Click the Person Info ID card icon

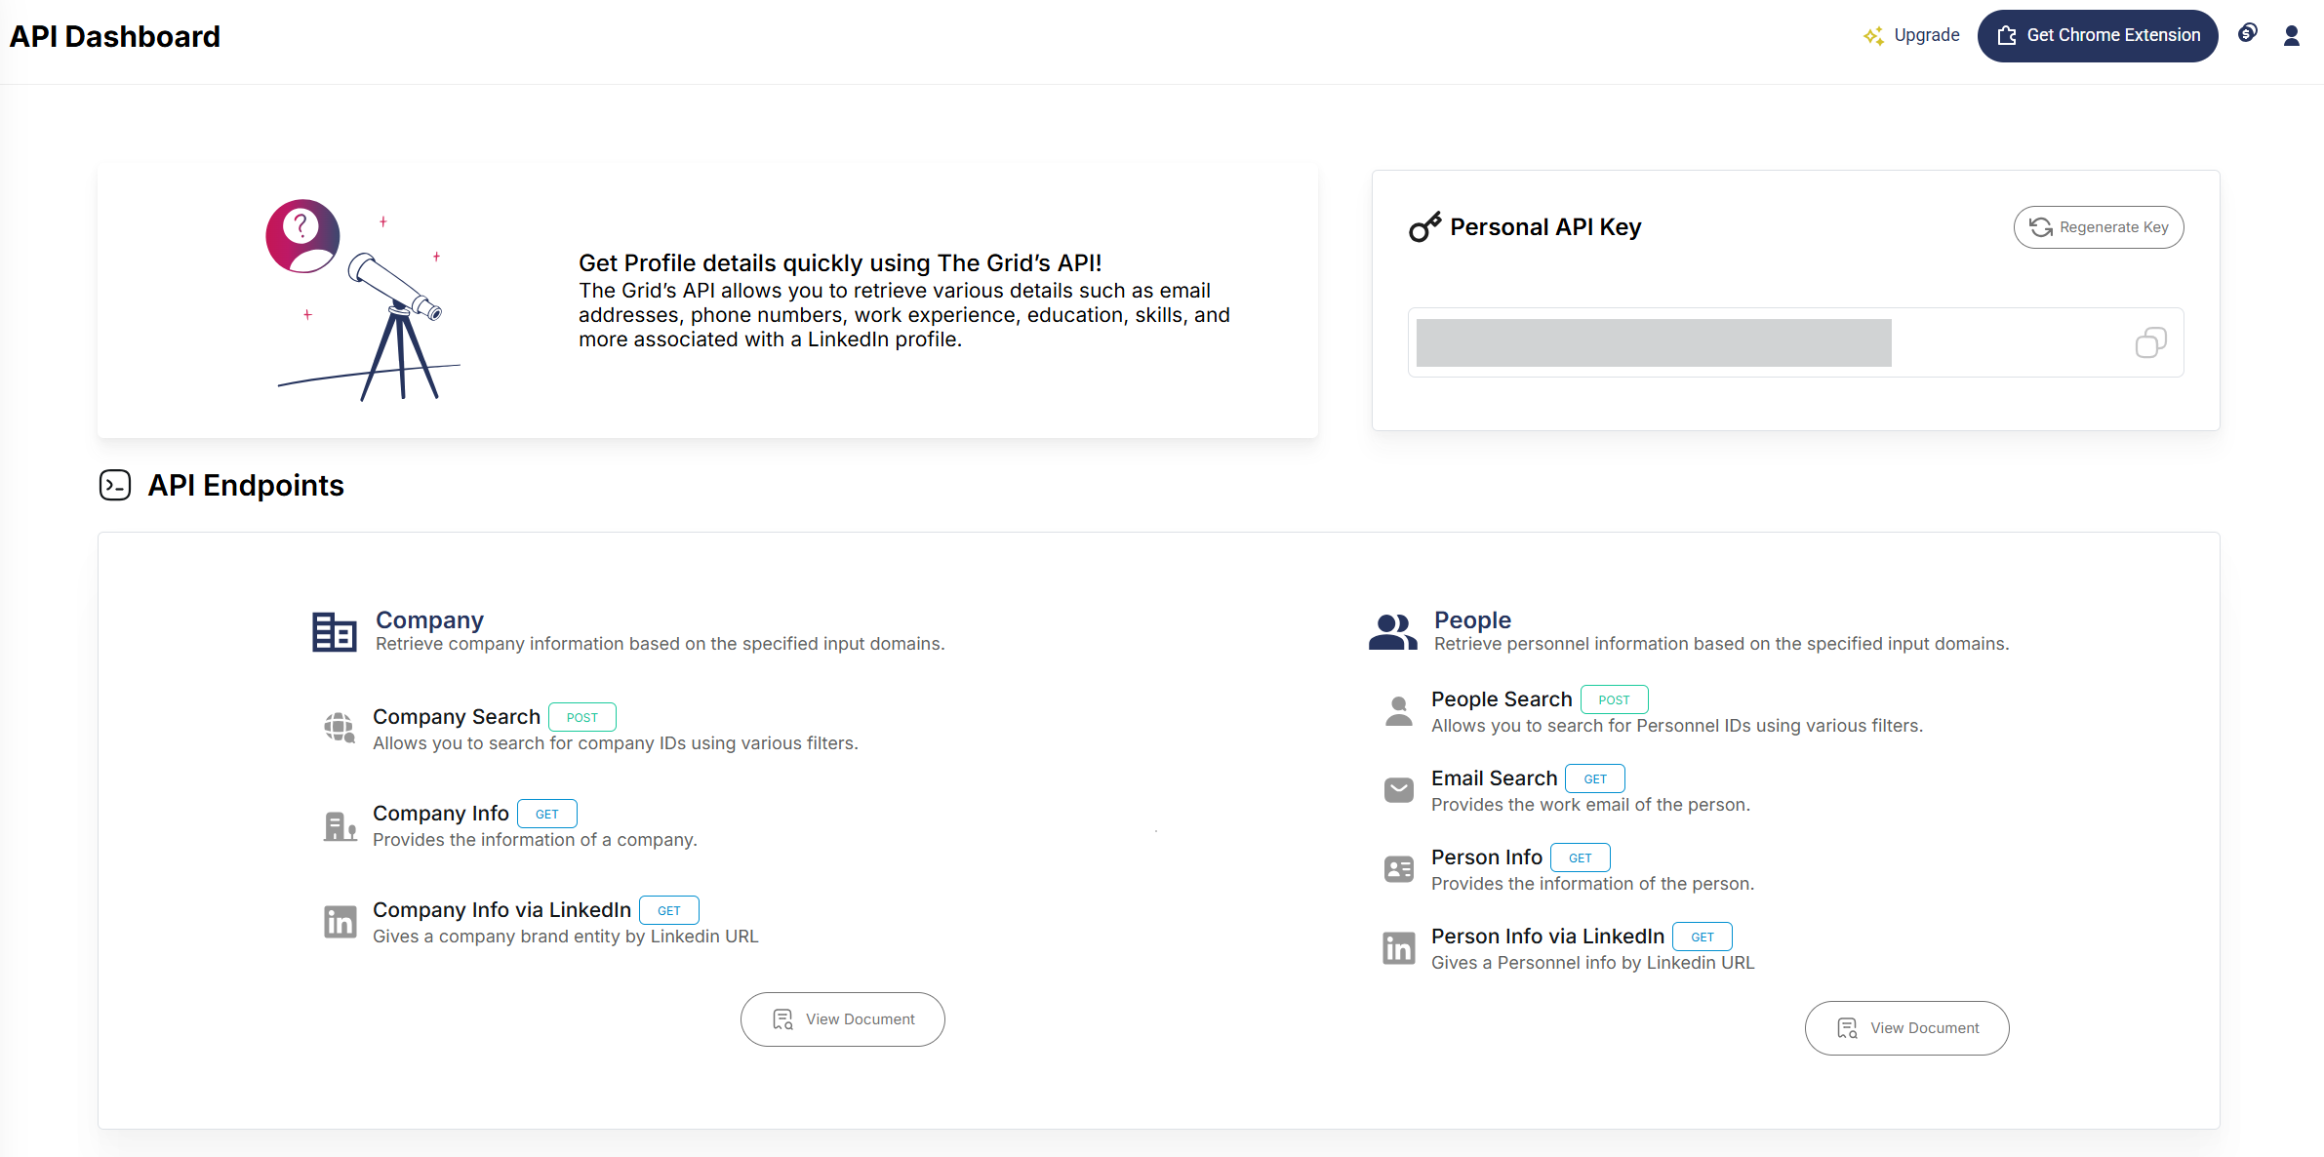coord(1398,869)
